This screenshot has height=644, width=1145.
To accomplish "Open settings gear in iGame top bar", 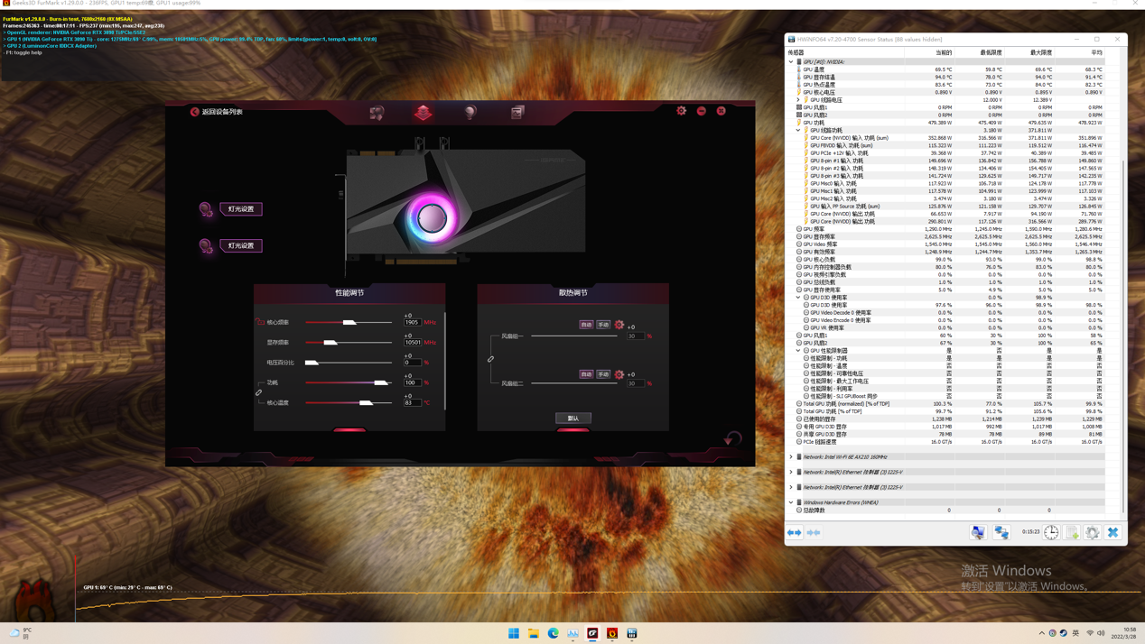I will tap(681, 111).
